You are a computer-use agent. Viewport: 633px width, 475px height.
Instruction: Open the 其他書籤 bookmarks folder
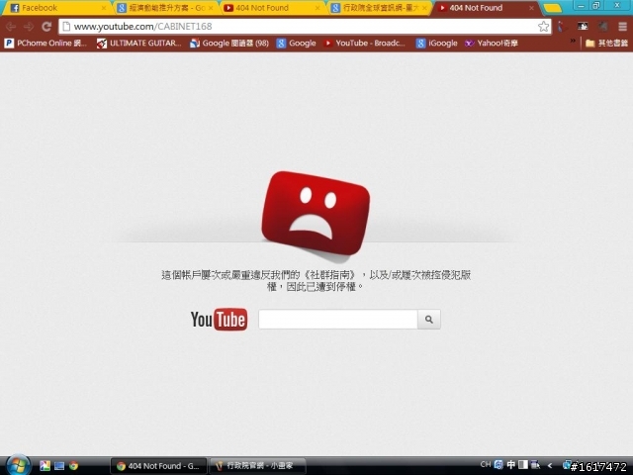[x=606, y=44]
